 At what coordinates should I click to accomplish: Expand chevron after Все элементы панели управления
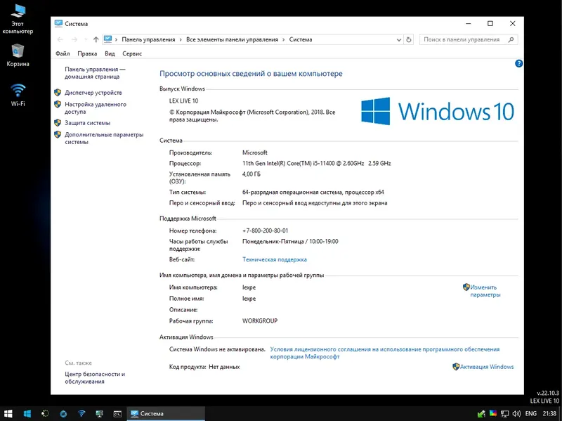pyautogui.click(x=284, y=39)
